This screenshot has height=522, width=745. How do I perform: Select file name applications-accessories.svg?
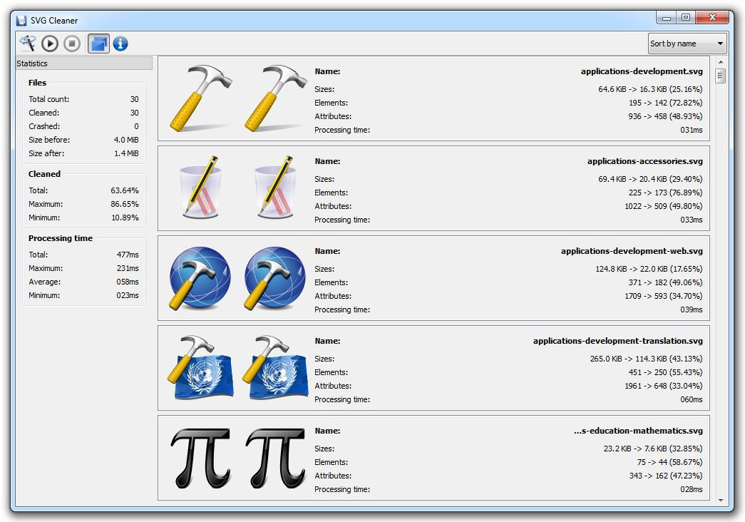tap(644, 161)
